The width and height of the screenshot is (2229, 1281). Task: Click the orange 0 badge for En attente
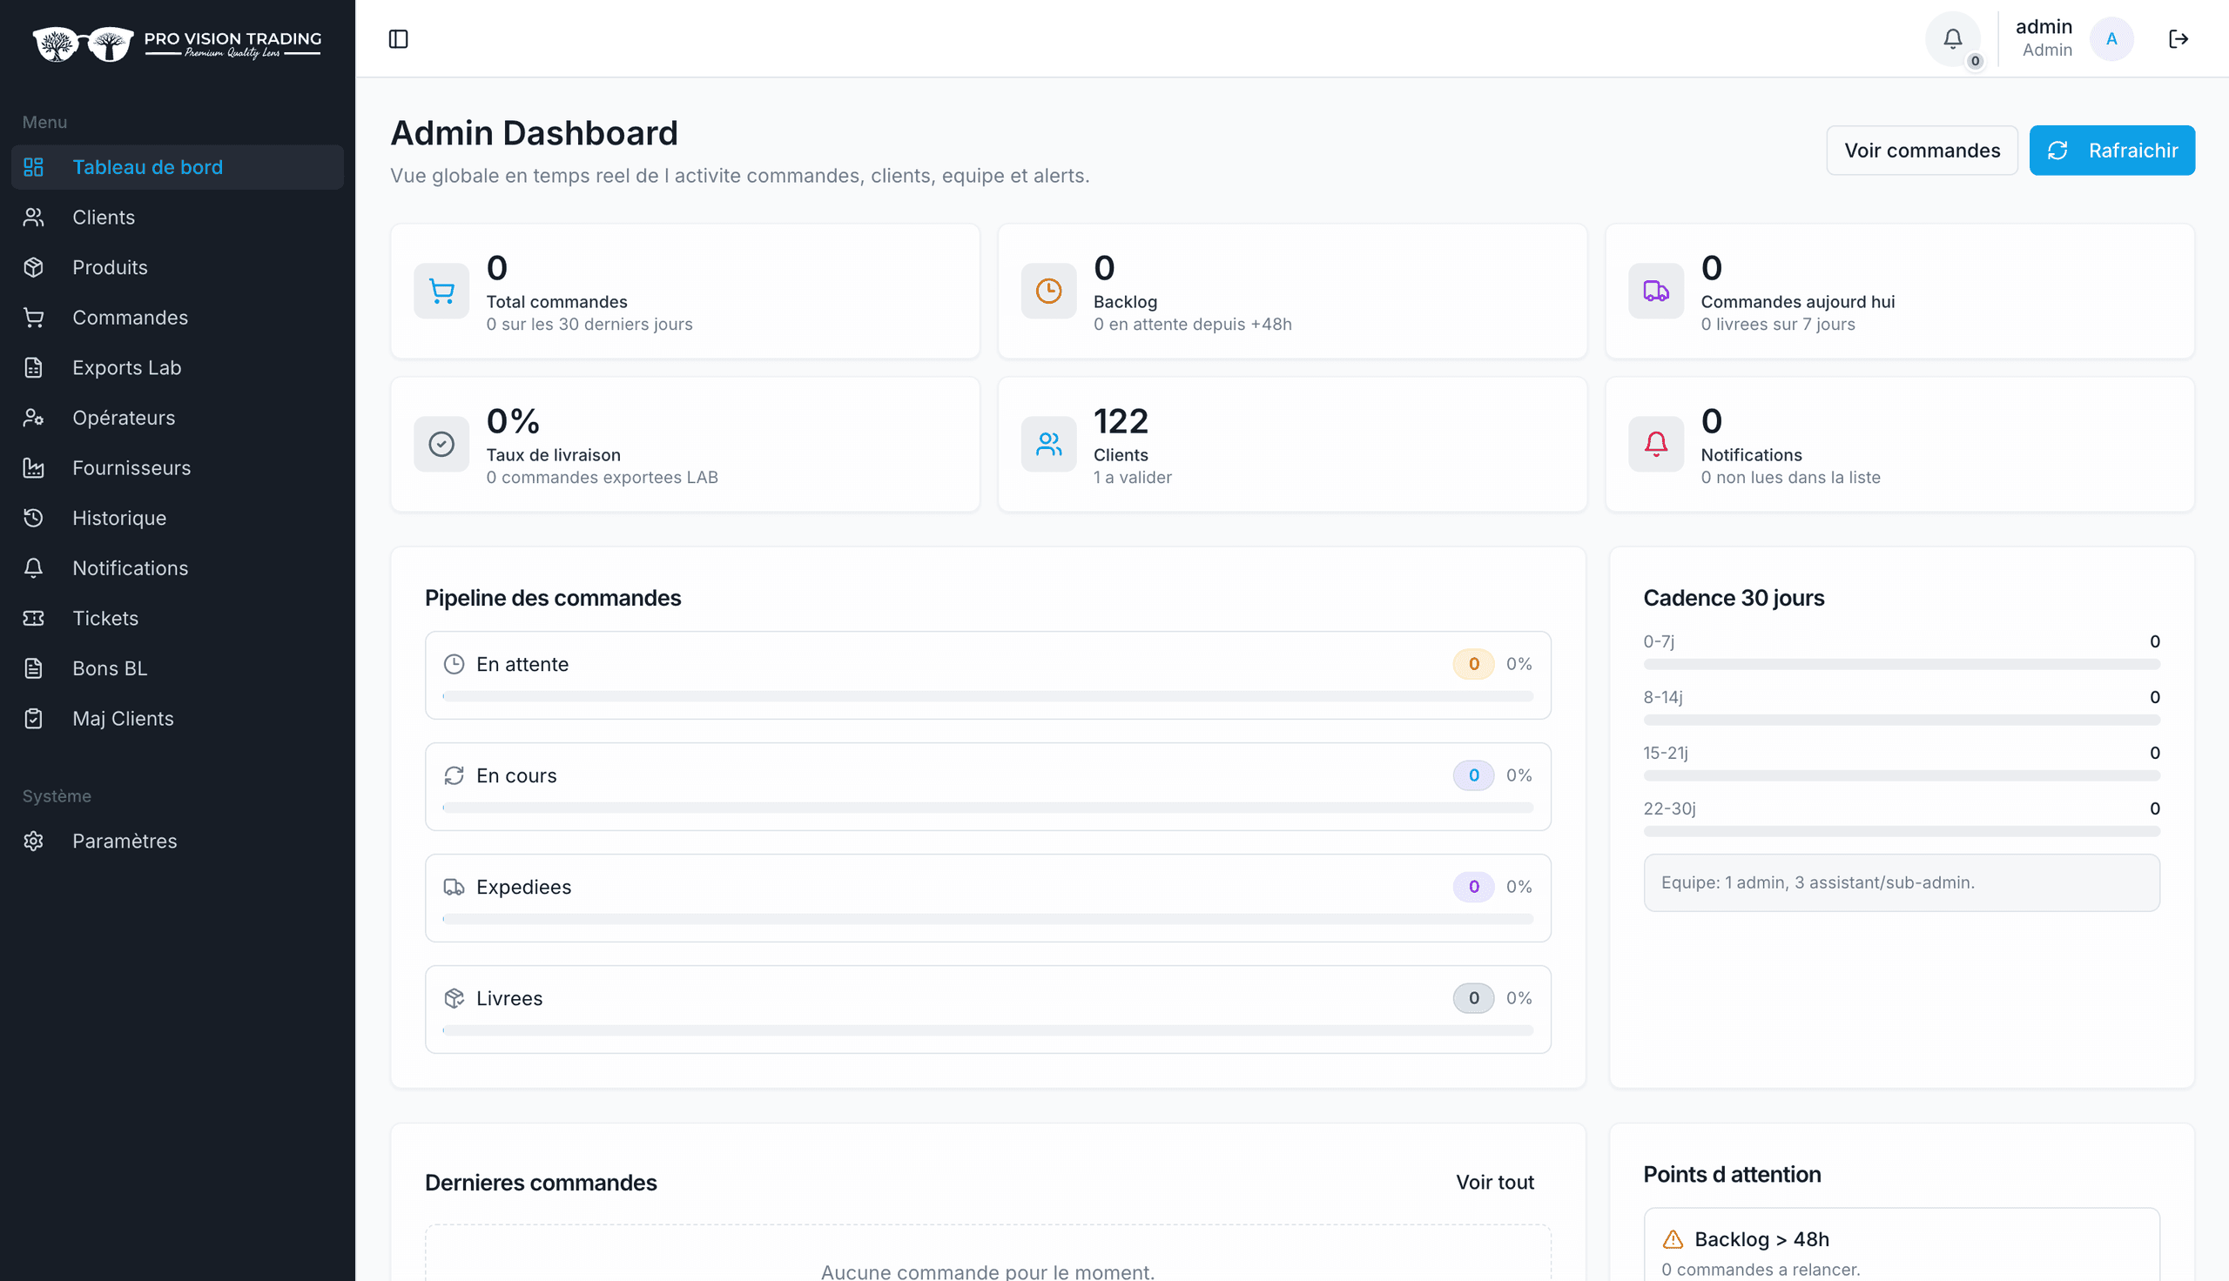[x=1473, y=664]
